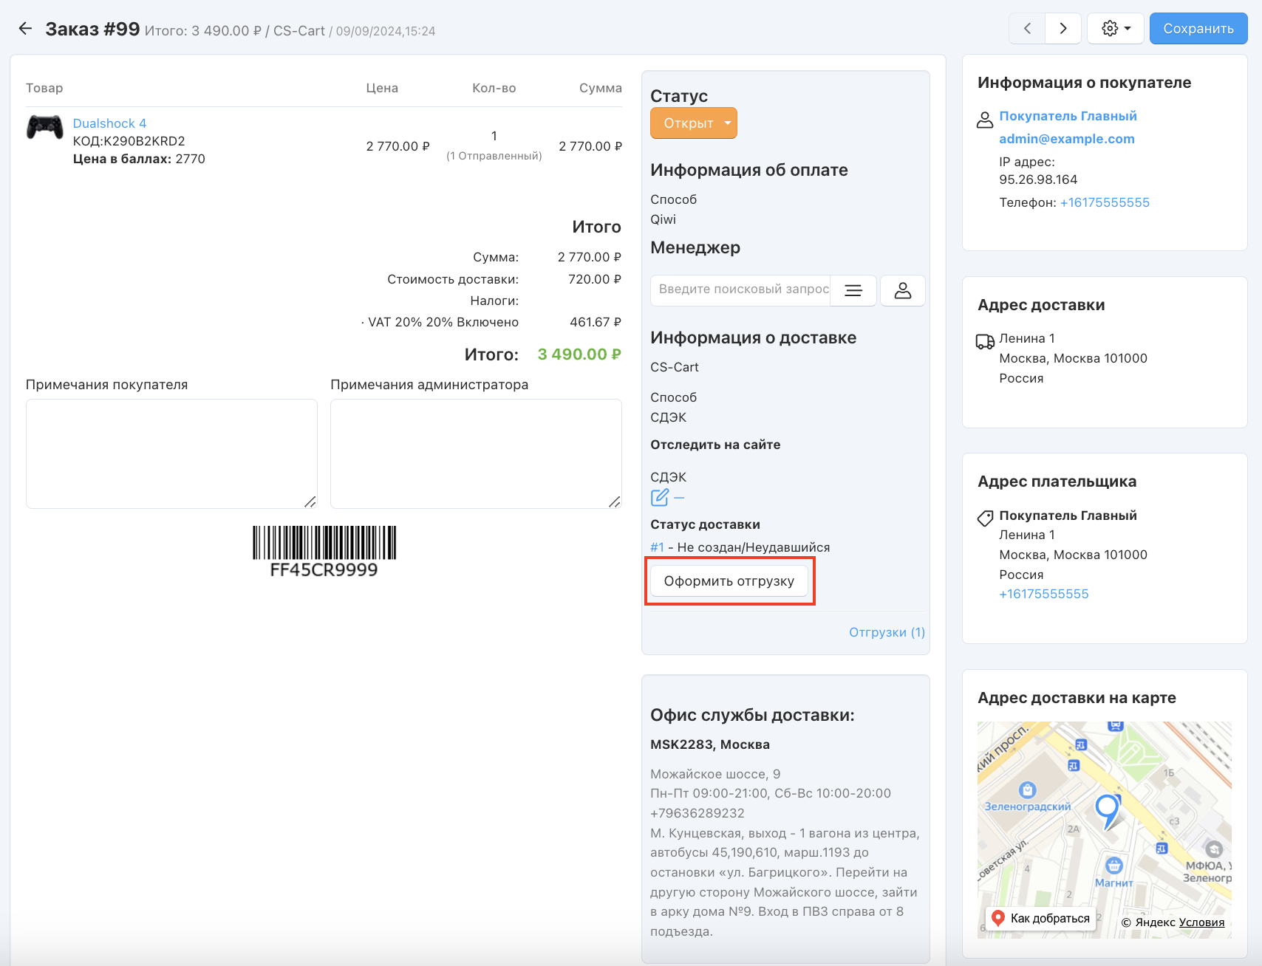Click the Сохранить button
This screenshot has height=966, width=1262.
pos(1198,29)
